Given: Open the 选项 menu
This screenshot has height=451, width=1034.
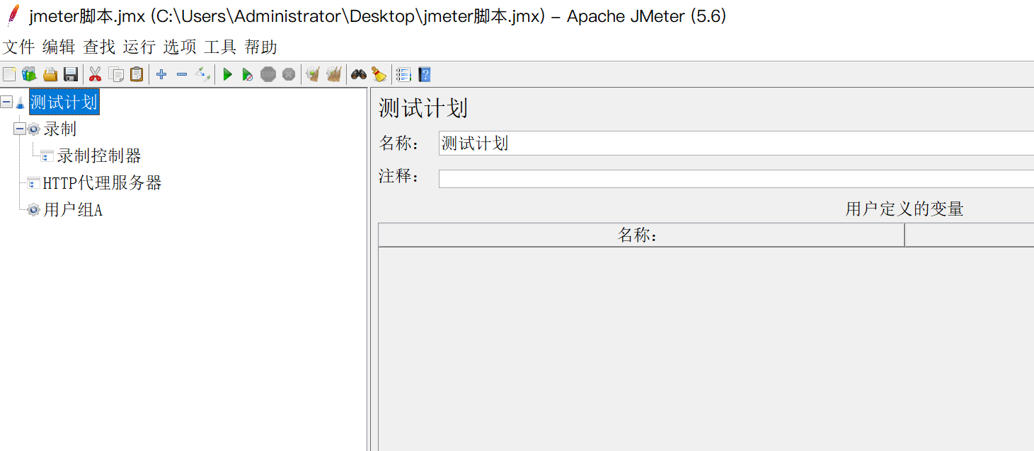Looking at the screenshot, I should point(180,47).
